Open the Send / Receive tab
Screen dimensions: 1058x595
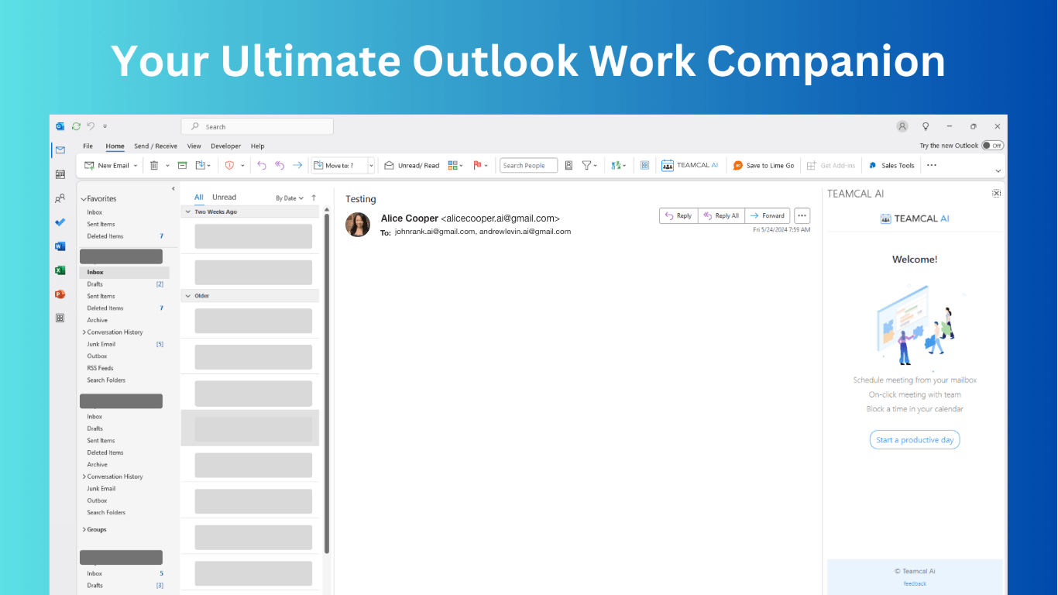click(156, 146)
